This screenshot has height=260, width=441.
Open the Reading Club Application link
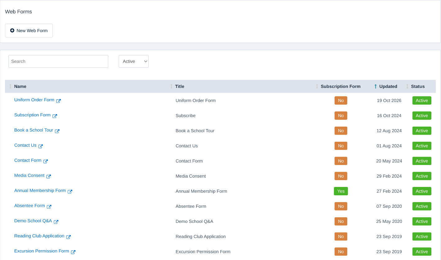pyautogui.click(x=39, y=236)
